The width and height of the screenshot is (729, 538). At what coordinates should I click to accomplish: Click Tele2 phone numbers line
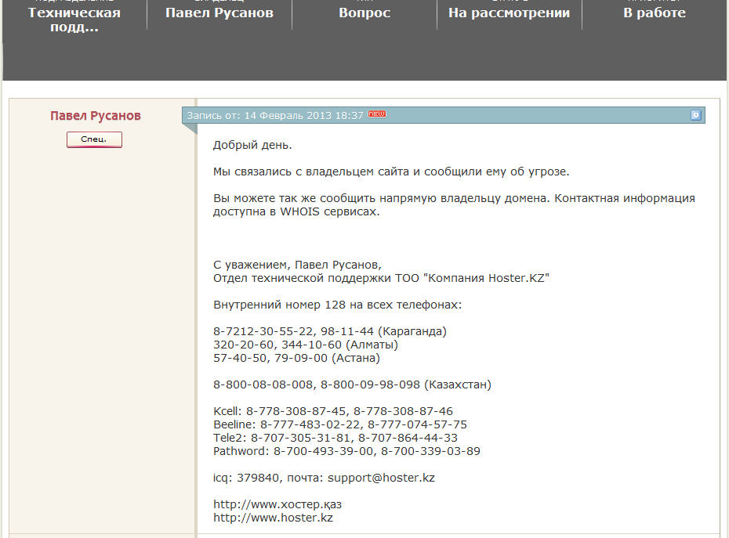coord(335,438)
